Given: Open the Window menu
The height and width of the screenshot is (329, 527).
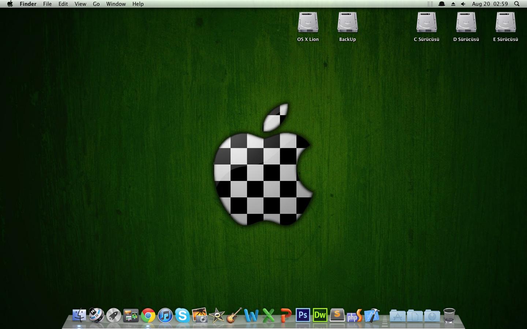Looking at the screenshot, I should coord(116,4).
